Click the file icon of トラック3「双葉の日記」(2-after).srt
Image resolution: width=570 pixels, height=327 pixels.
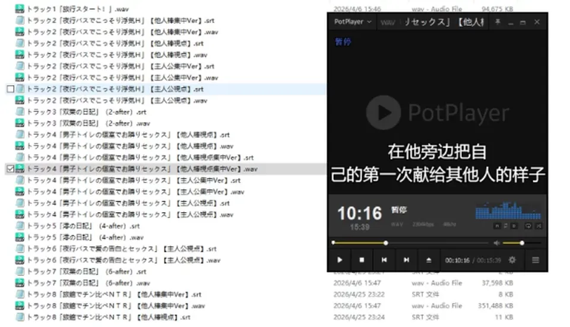pos(20,112)
